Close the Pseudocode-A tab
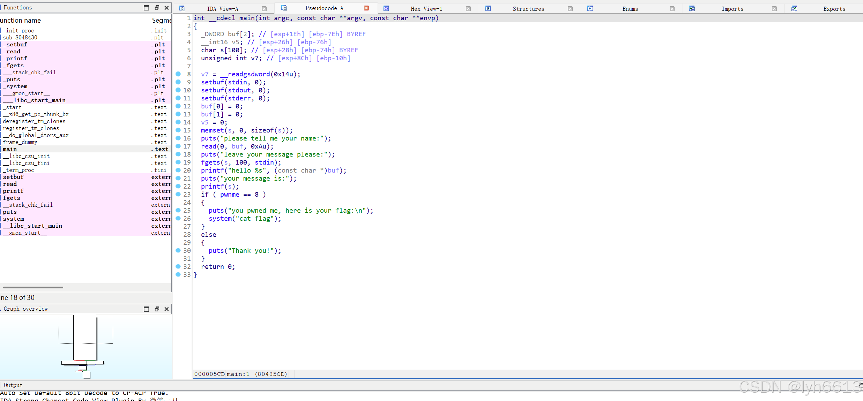863x401 pixels. (366, 8)
